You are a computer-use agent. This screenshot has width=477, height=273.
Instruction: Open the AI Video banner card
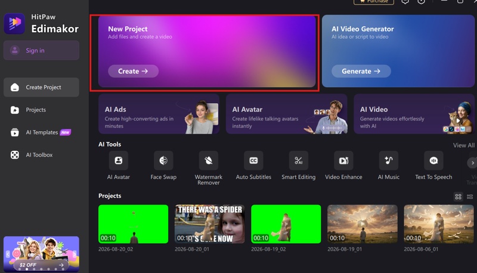coord(414,114)
